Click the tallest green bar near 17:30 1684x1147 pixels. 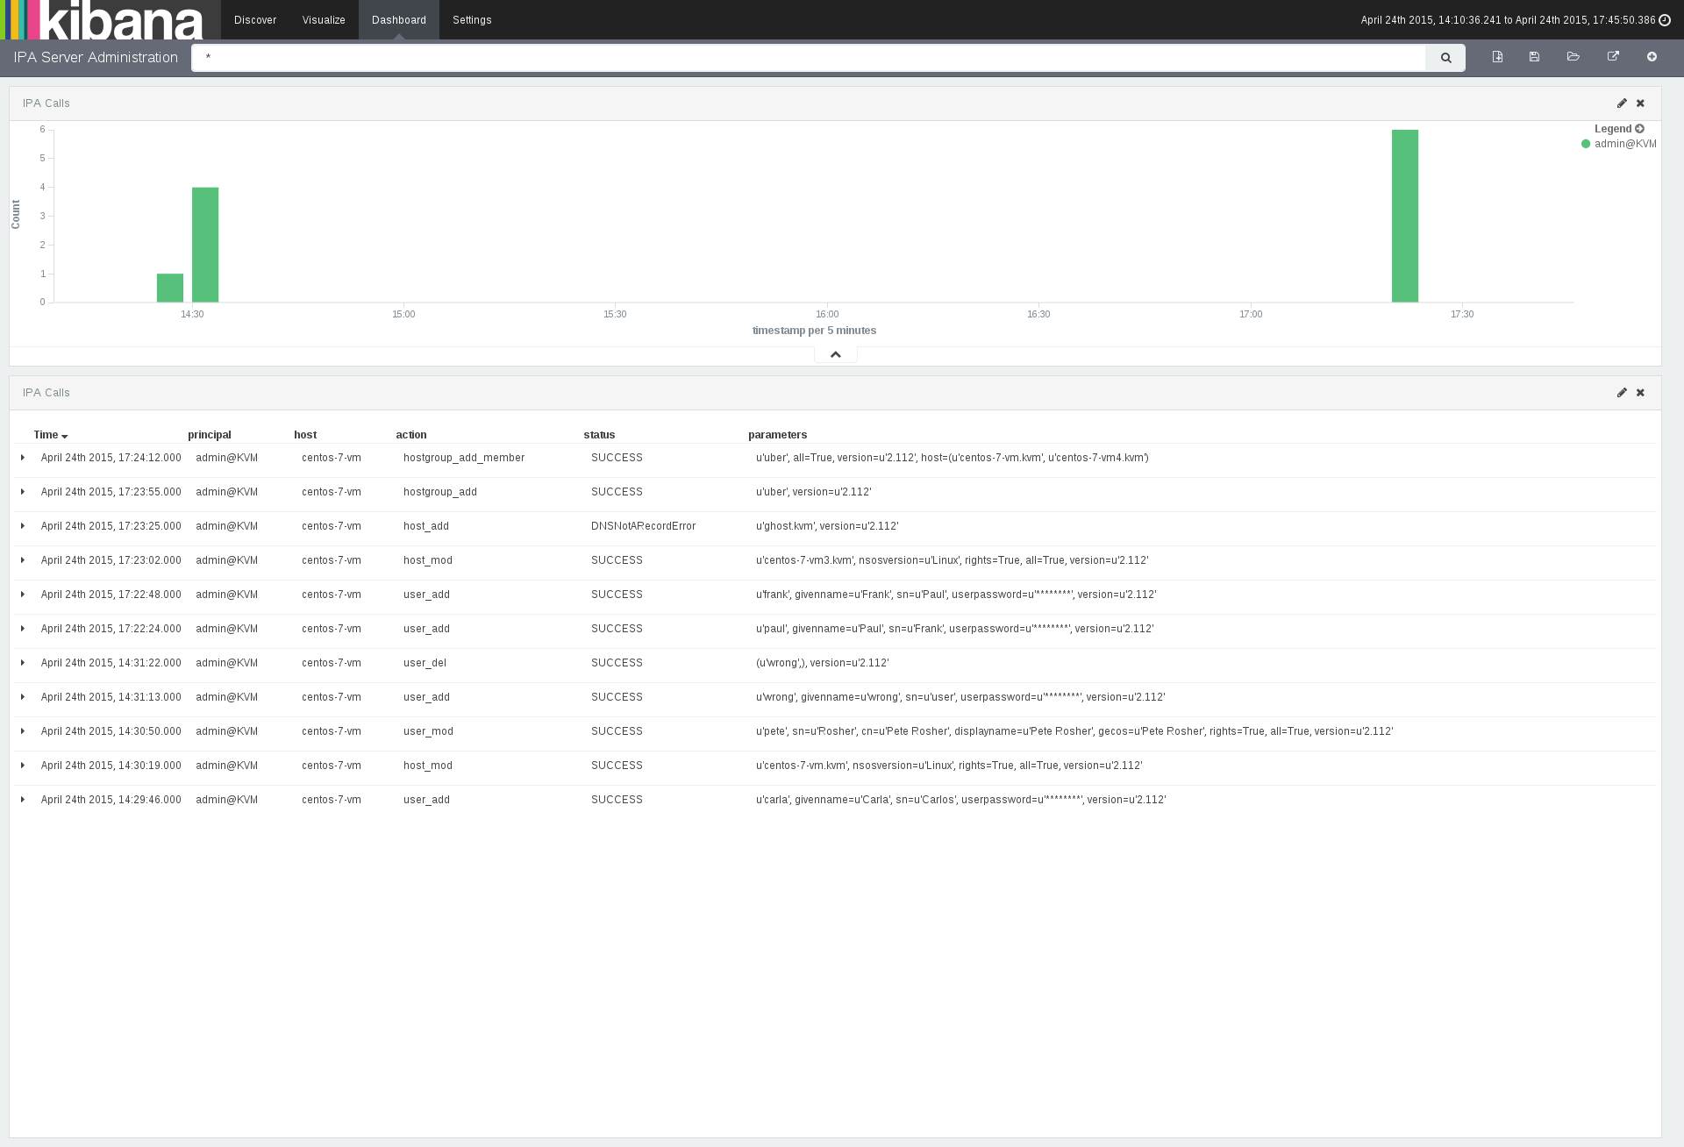1404,216
